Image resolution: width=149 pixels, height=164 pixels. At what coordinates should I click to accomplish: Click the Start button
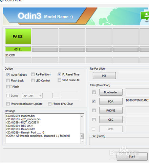click(x=132, y=157)
